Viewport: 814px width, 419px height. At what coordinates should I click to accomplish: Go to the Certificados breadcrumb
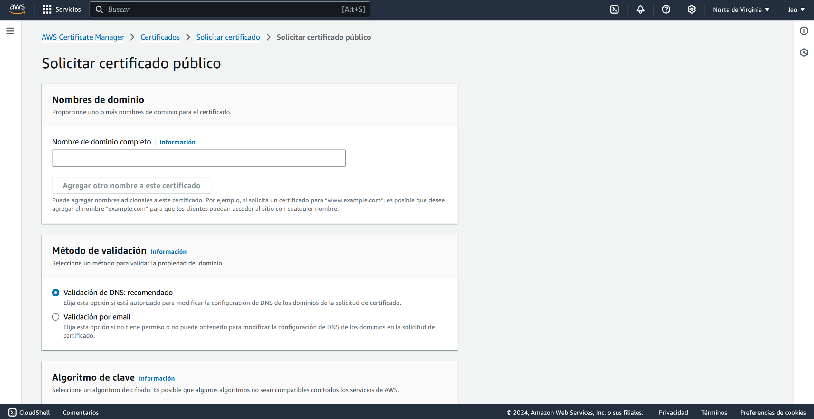tap(160, 37)
